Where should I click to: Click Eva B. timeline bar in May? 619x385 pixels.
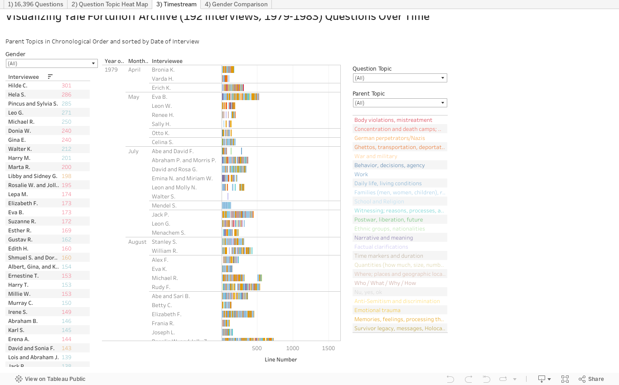point(240,97)
